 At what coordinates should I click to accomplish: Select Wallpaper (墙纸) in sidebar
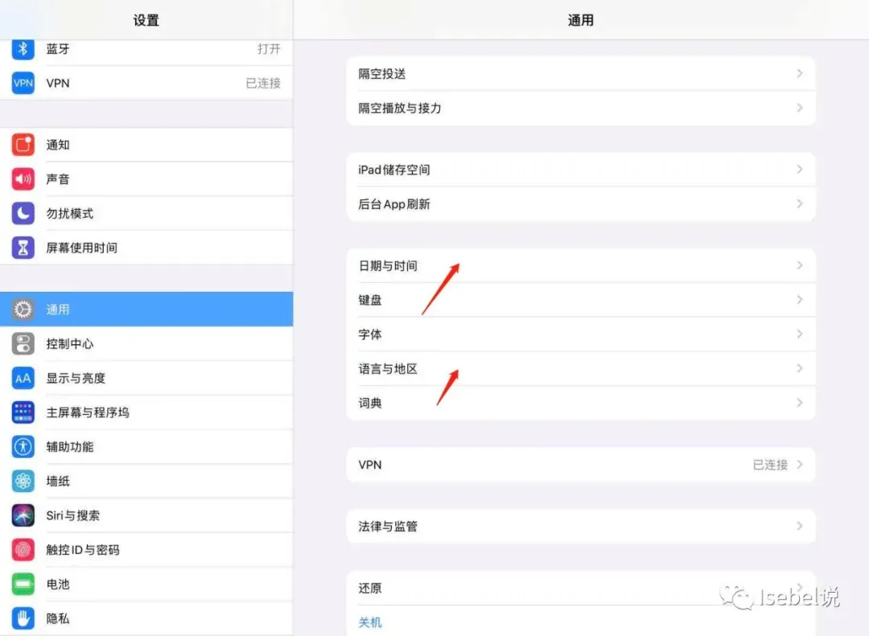[x=58, y=481]
